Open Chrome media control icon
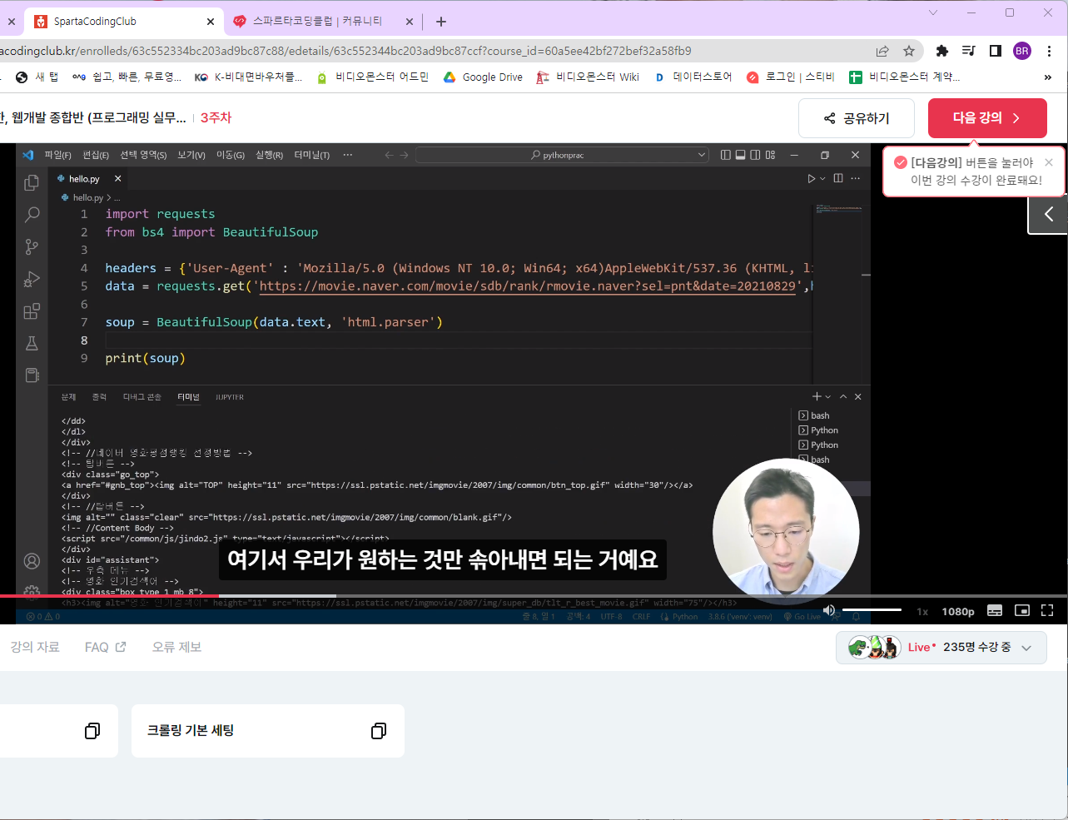1068x820 pixels. pyautogui.click(x=969, y=51)
